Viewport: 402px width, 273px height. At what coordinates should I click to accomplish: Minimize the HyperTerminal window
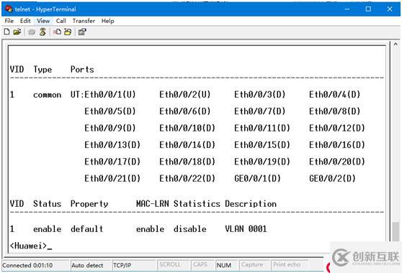pos(347,9)
